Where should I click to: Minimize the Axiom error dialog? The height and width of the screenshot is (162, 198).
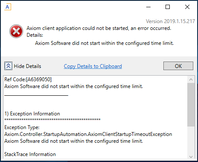pyautogui.click(x=148, y=7)
